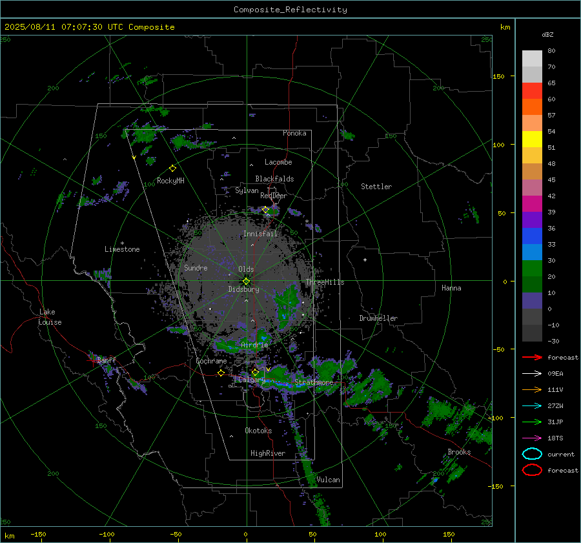Image resolution: width=581 pixels, height=543 pixels.
Task: Click the Limestone label
Action: tap(122, 249)
